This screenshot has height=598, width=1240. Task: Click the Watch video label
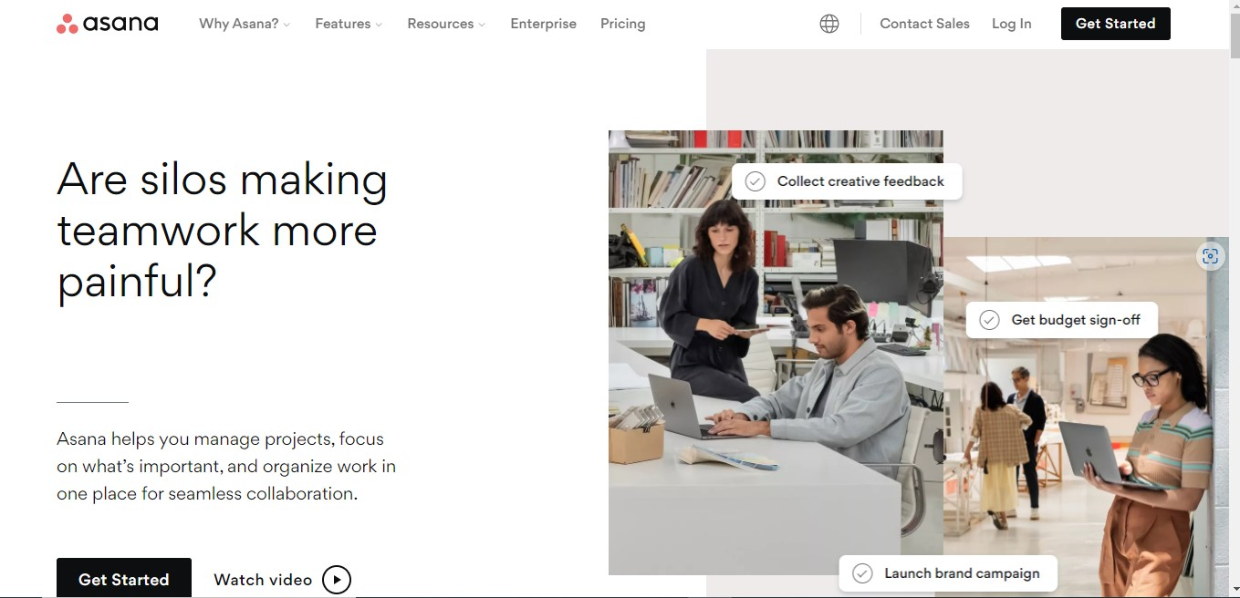(263, 579)
